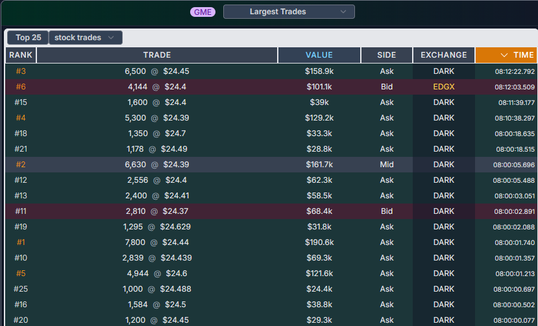This screenshot has width=538, height=326.
Task: Click value $161.7k
Action: (x=319, y=165)
